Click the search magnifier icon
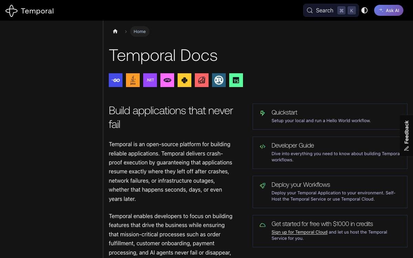413x258 pixels. point(310,10)
